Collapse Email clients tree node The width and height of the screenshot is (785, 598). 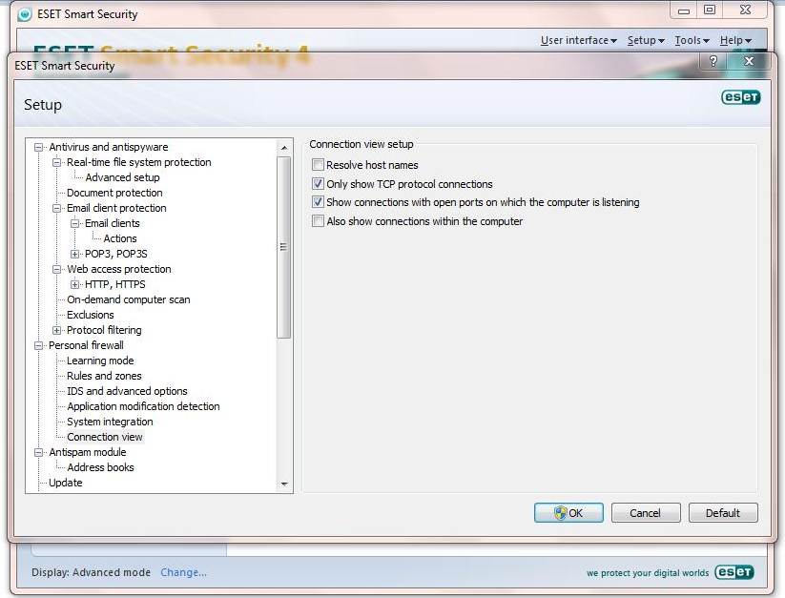coord(74,223)
